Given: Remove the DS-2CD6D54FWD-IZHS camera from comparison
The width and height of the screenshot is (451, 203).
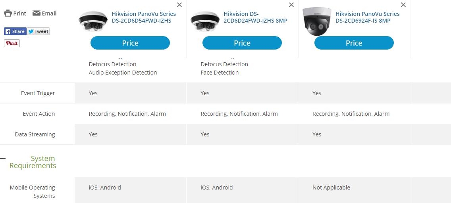Looking at the screenshot, I should pos(179,5).
